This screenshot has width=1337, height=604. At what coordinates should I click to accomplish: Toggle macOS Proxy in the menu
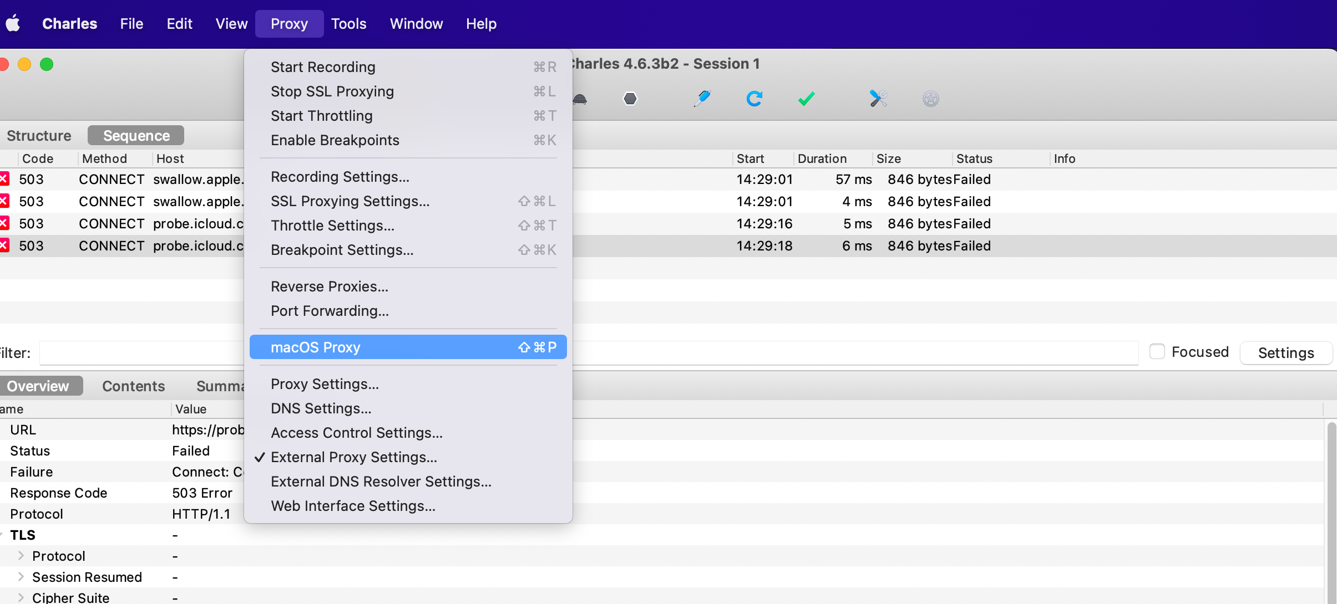408,347
